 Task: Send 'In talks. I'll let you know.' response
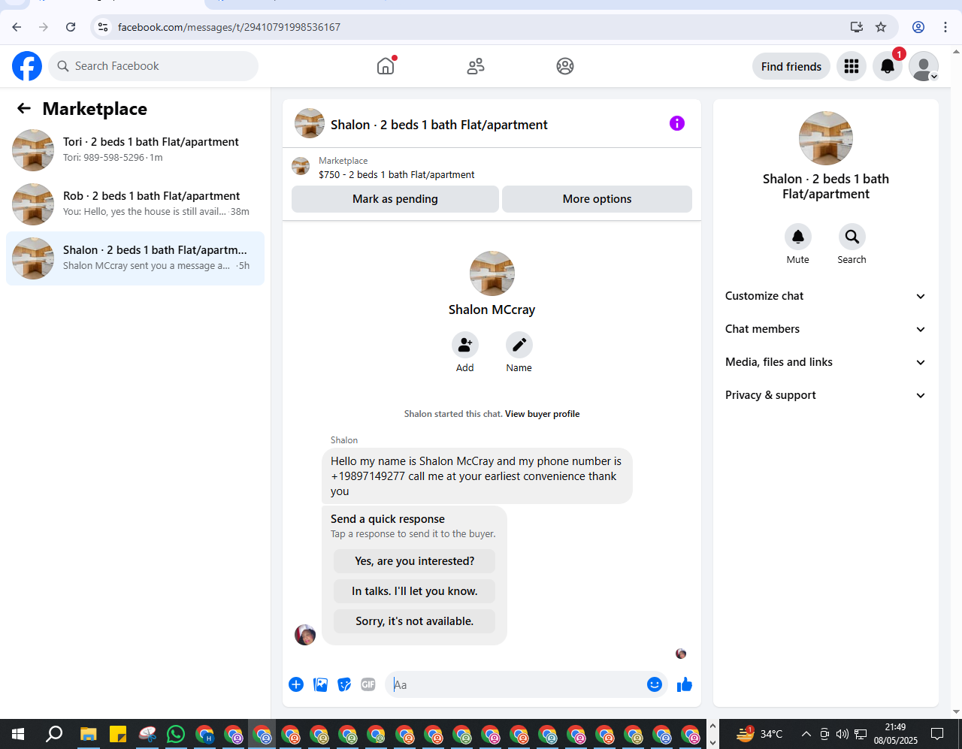[x=415, y=591]
